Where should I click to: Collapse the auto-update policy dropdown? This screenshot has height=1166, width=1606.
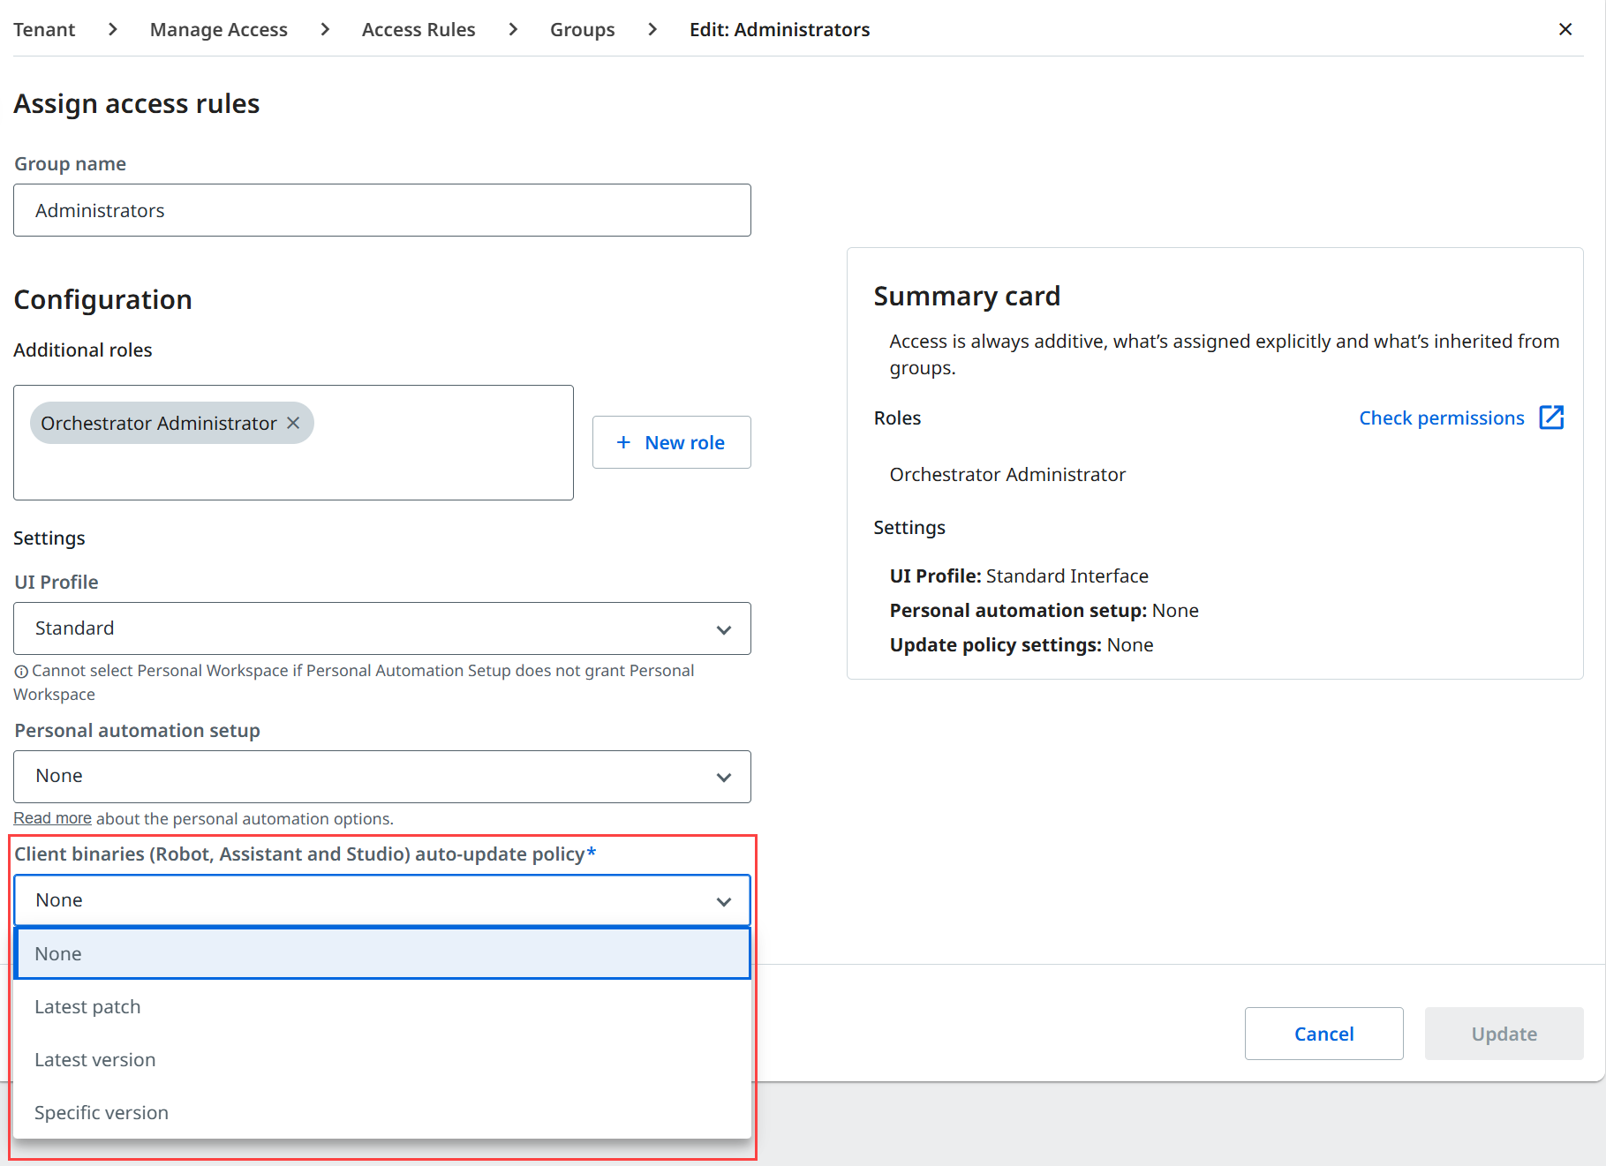click(x=382, y=900)
